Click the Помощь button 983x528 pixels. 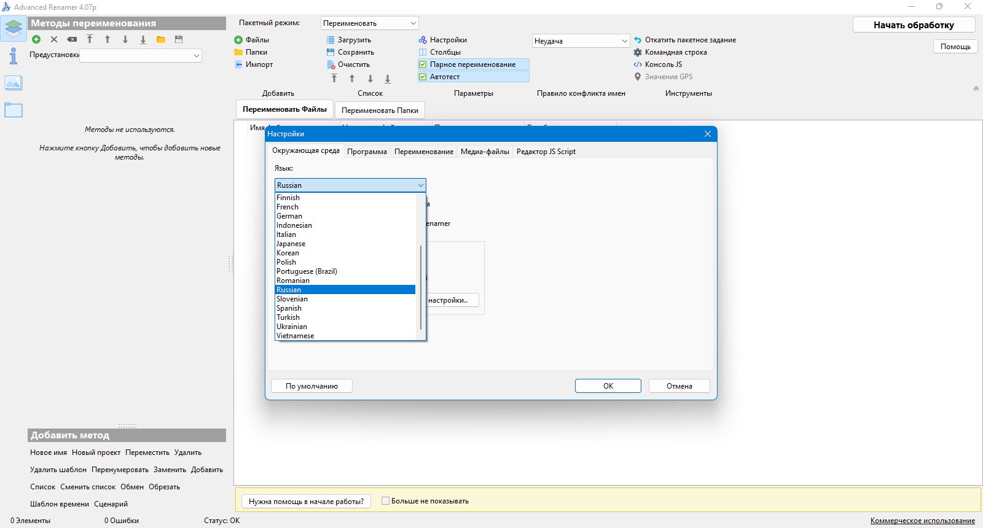coord(955,47)
